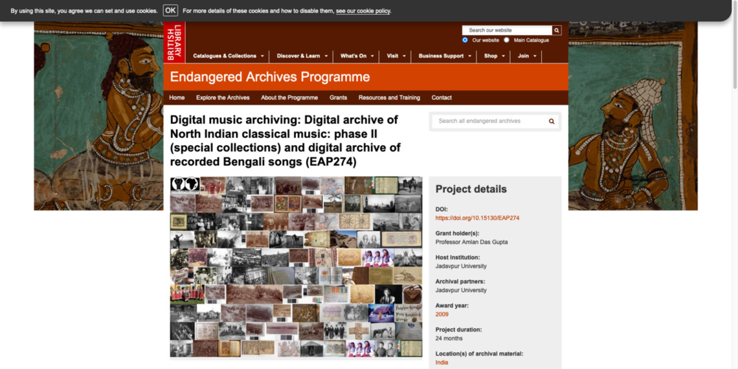
Task: Click the project title heading text
Action: (285, 140)
